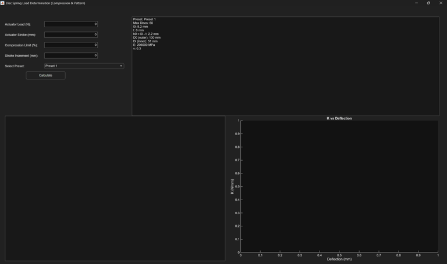Select the "K vs Deflection" plot title
This screenshot has height=264, width=447.
[339, 118]
